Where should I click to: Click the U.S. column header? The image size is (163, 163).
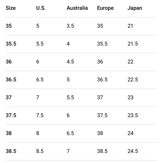click(41, 8)
